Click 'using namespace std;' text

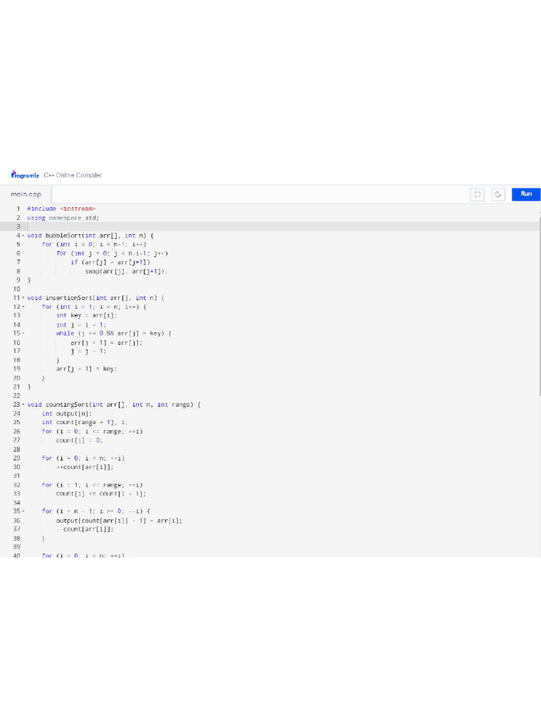[x=63, y=218]
